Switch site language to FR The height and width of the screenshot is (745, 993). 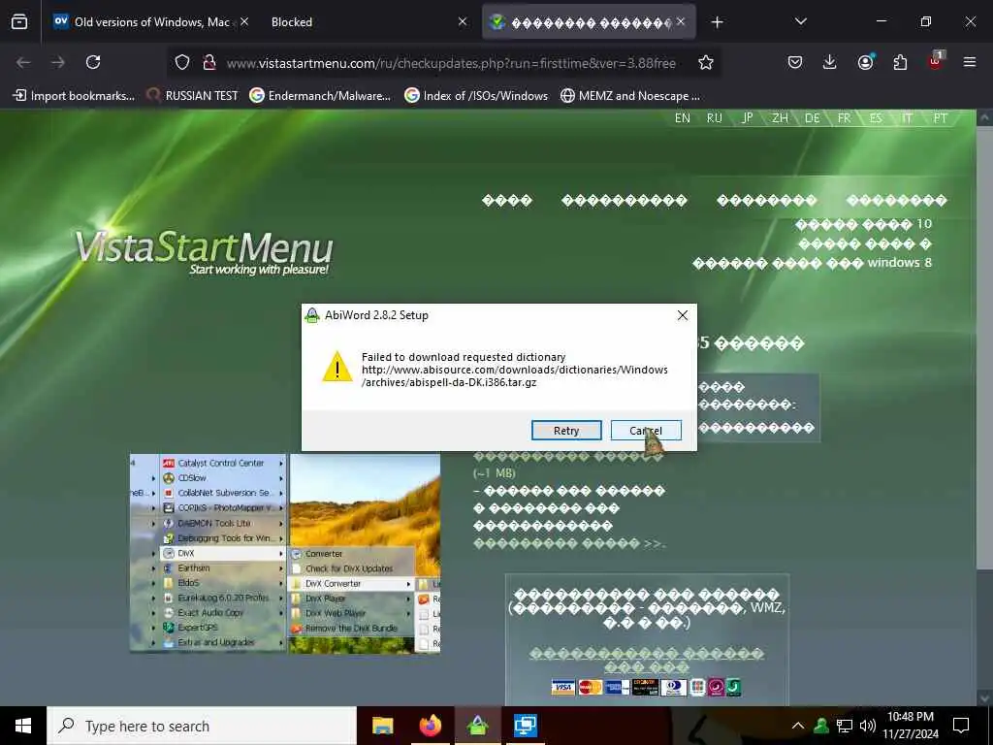pos(845,117)
